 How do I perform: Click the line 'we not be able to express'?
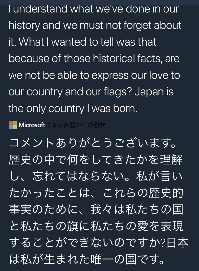[94, 75]
